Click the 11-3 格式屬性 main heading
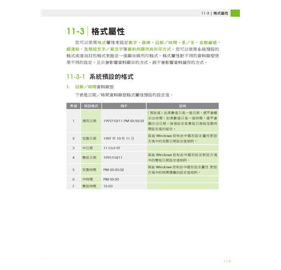281x270 pixels. [x=96, y=31]
